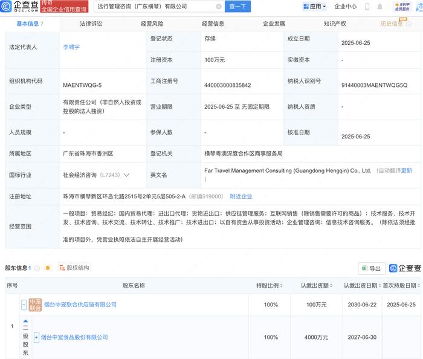The image size is (423, 359).
Task: Open shareholder 烟台中宠食品股份有限公司
Action: (74, 337)
